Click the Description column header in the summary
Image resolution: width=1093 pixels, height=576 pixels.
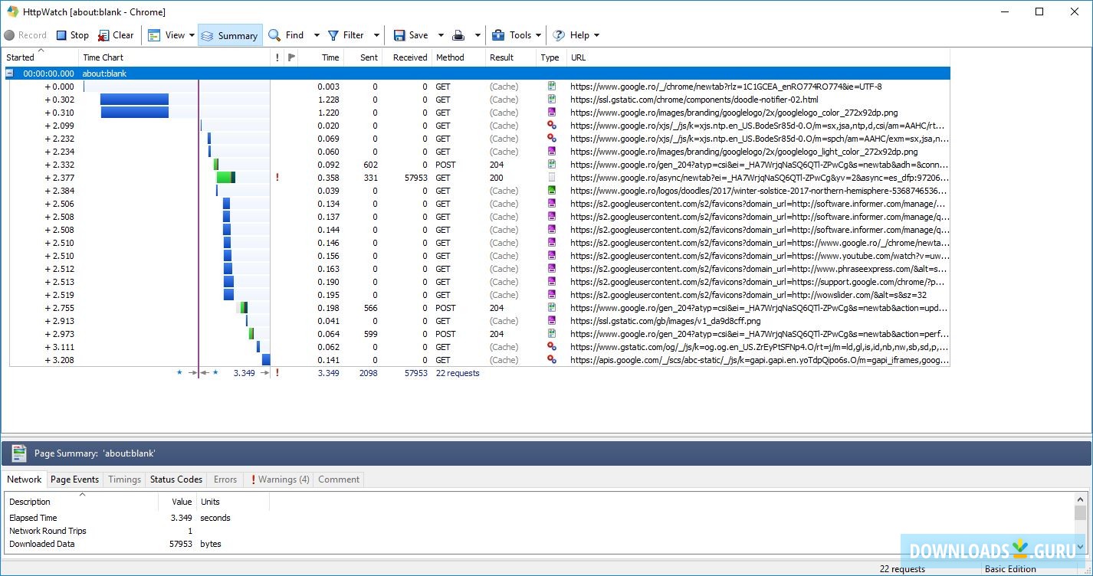tap(82, 502)
